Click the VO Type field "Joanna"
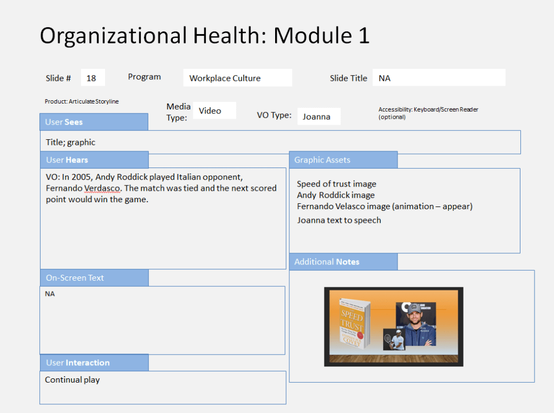The width and height of the screenshot is (554, 413). (x=318, y=117)
